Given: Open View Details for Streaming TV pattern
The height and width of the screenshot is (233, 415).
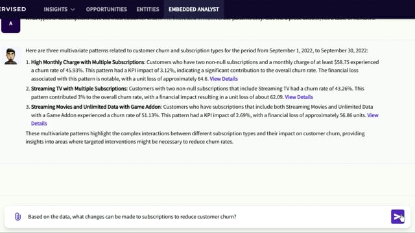Looking at the screenshot, I should pyautogui.click(x=299, y=97).
